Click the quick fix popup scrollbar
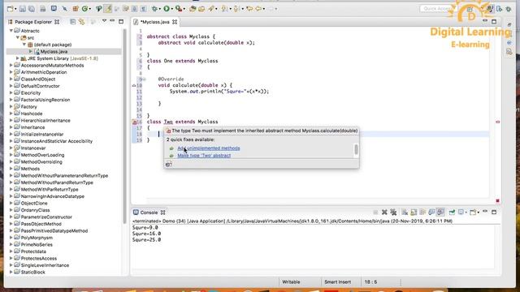Screen dimensions: 520x292 (356, 149)
